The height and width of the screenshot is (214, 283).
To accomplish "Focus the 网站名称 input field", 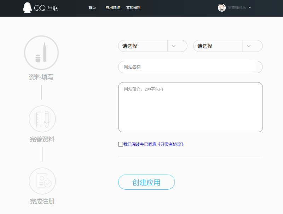I will (x=190, y=67).
